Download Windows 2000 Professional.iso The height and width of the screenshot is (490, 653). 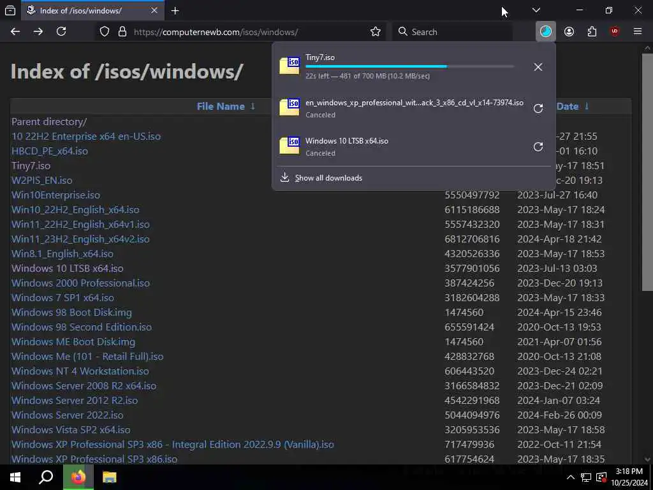point(81,283)
